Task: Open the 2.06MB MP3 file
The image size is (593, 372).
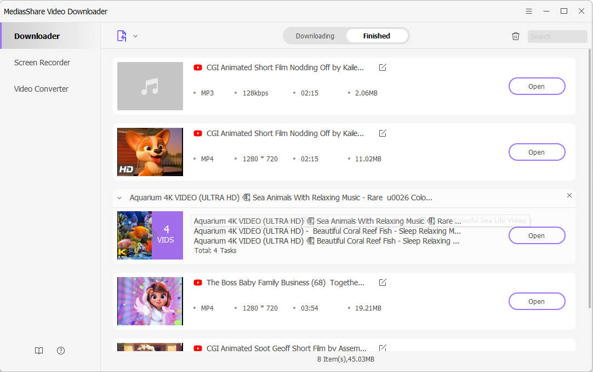Action: [x=537, y=86]
